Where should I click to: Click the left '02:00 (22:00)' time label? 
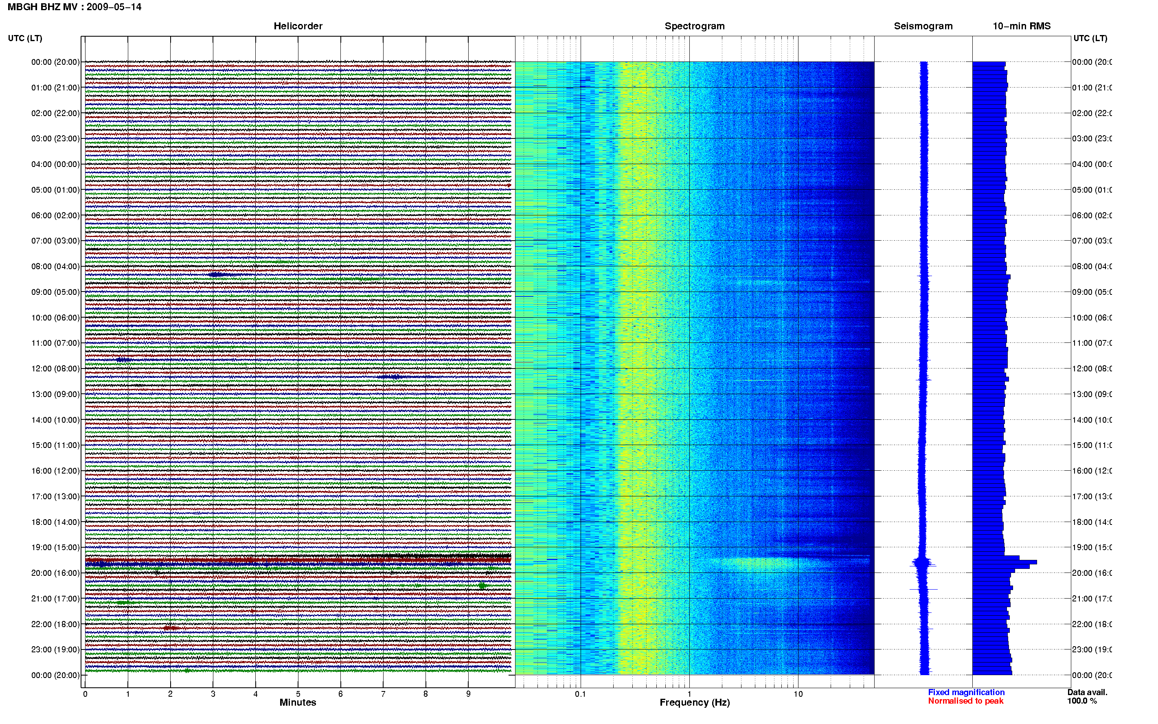point(55,113)
